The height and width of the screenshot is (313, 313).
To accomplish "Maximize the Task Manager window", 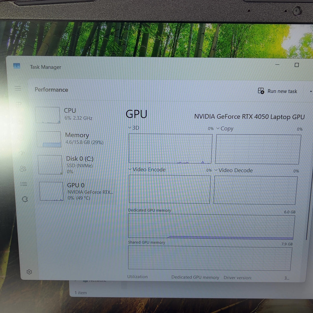I will (x=297, y=65).
